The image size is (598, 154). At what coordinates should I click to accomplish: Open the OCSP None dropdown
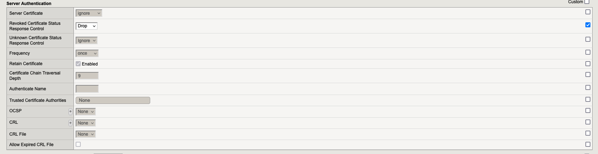(x=86, y=112)
